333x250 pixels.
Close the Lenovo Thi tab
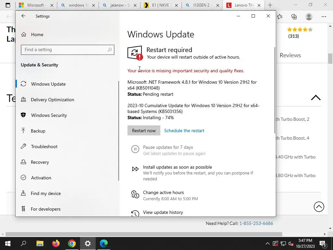(x=259, y=5)
